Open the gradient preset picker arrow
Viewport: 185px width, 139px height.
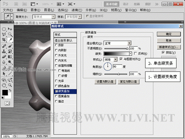[x=130, y=54]
